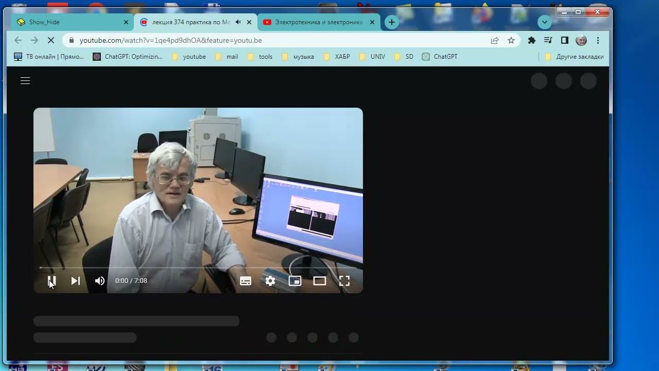Screen dimensions: 659x371
Task: Open the browser media controls
Action: [548, 40]
